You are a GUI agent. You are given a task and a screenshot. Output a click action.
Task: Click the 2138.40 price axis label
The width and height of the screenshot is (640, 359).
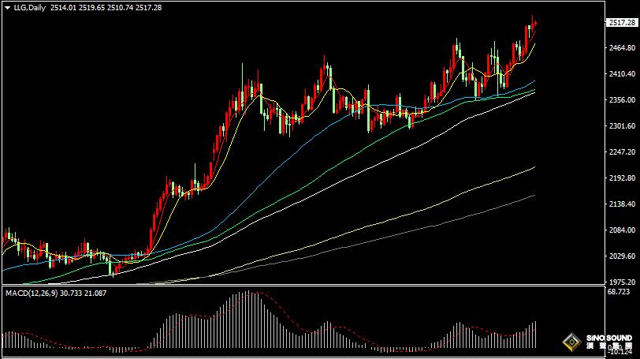(x=621, y=204)
